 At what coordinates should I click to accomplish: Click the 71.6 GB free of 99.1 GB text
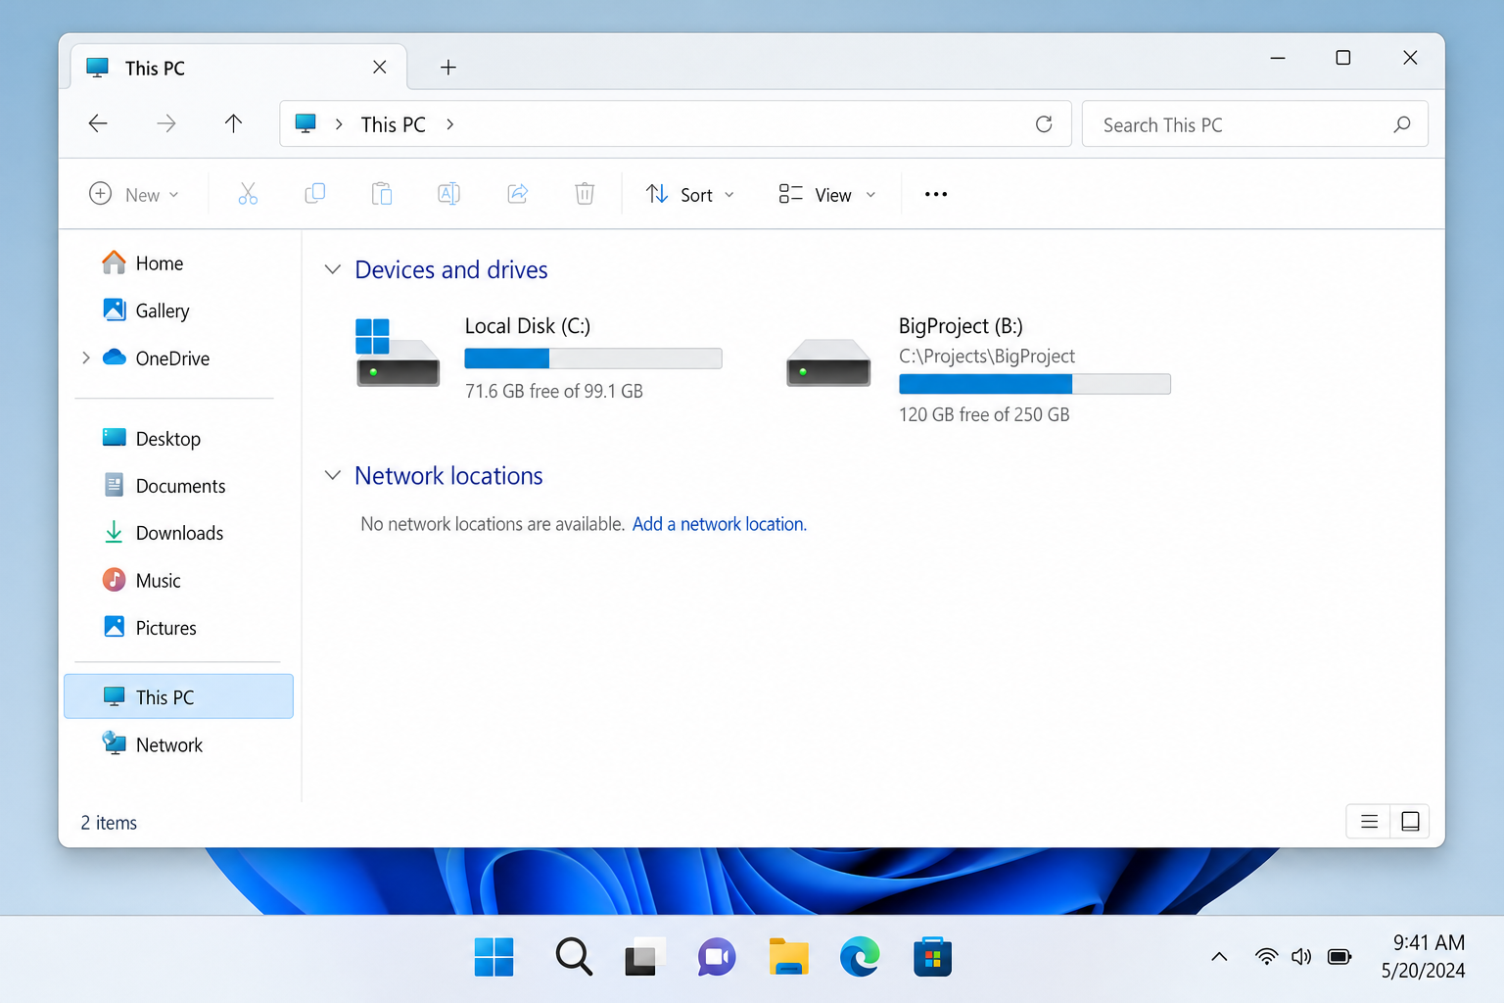[554, 391]
